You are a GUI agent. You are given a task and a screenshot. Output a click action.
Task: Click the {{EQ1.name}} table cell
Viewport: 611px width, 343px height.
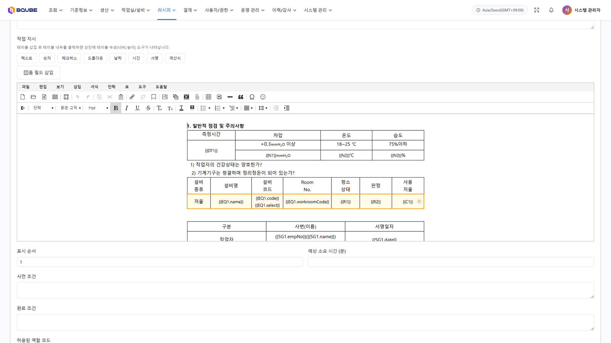point(231,202)
